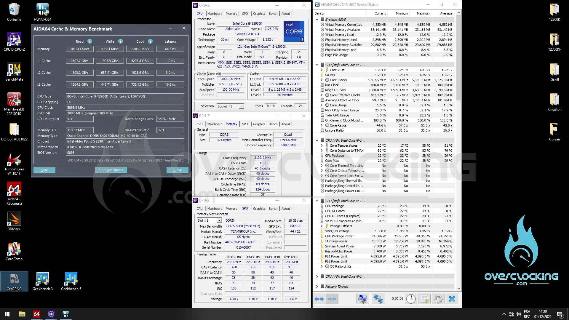
Task: Select the Corsair folder on desktop
Action: (x=554, y=132)
